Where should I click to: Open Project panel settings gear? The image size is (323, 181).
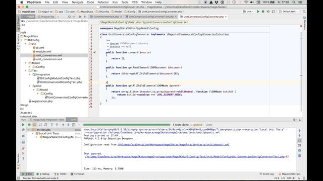80,17
